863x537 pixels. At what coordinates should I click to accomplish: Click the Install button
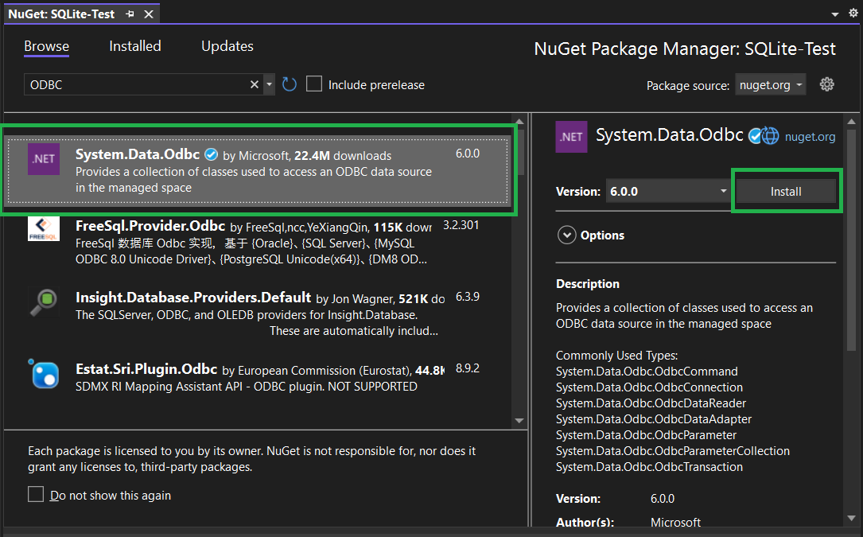pos(786,191)
